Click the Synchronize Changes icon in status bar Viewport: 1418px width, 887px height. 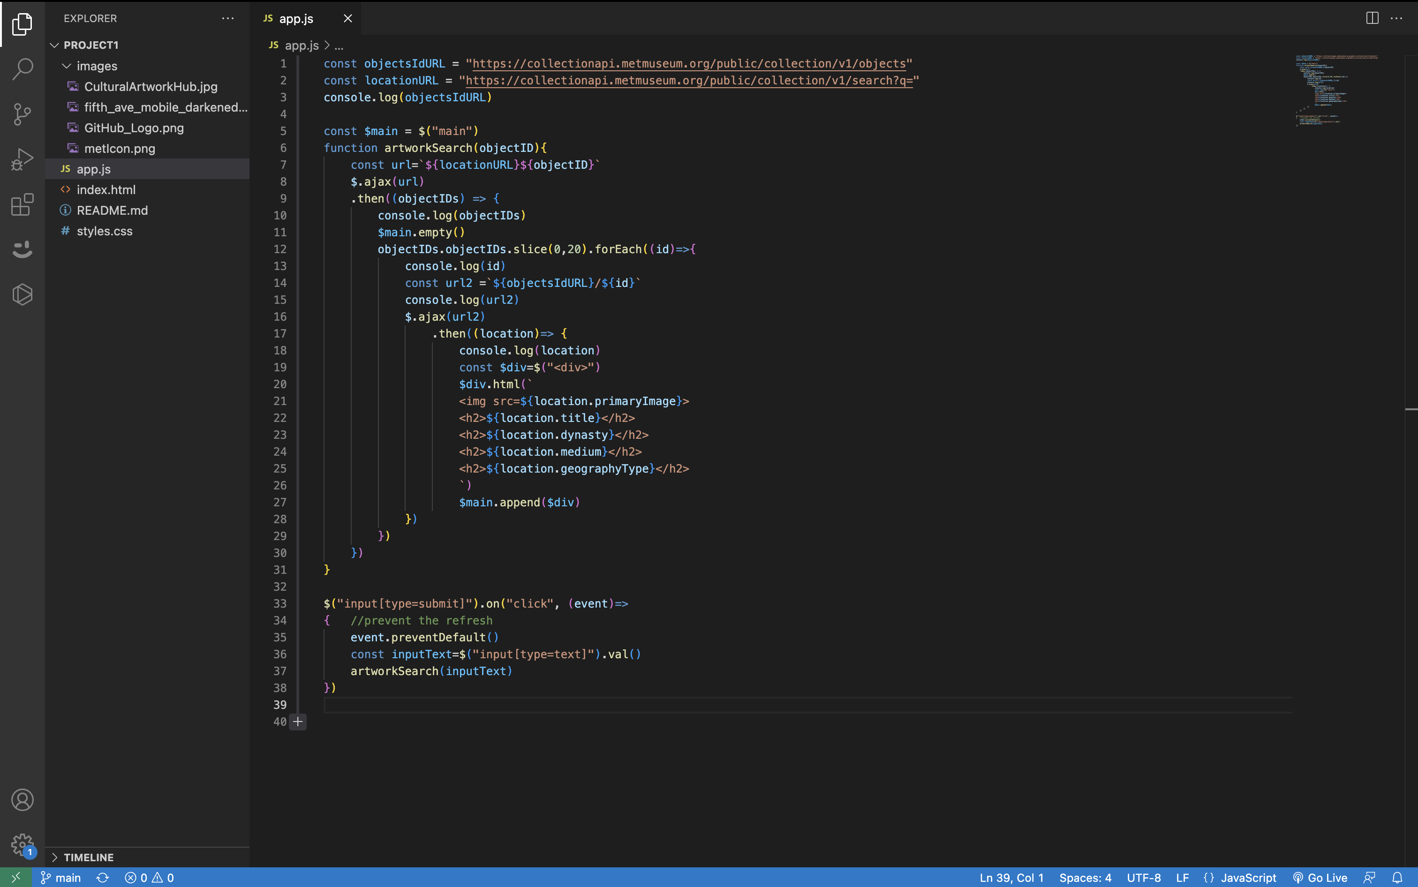point(103,878)
